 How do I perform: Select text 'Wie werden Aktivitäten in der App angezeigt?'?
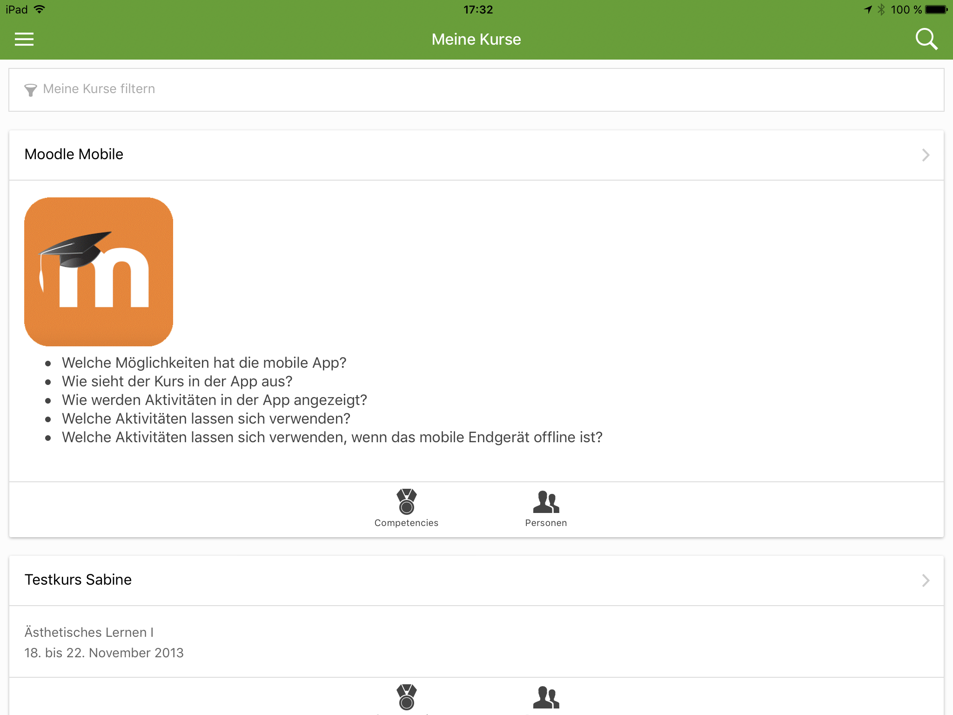coord(215,400)
